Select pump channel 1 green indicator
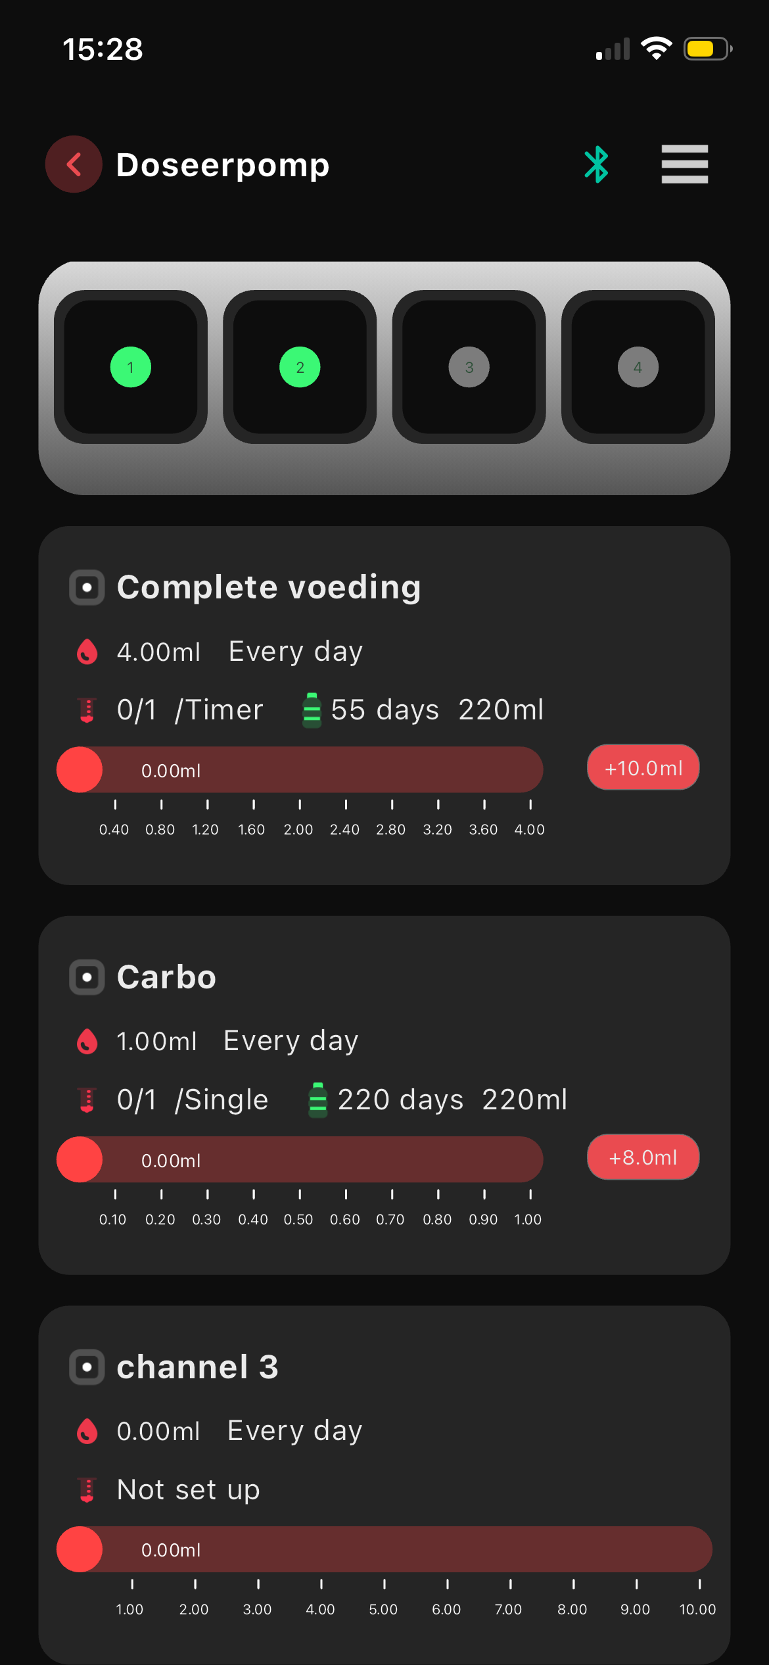The width and height of the screenshot is (769, 1665). click(131, 367)
